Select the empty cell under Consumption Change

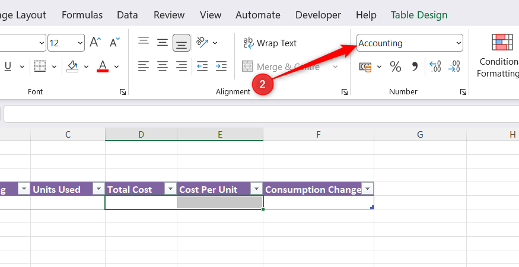[x=319, y=202]
